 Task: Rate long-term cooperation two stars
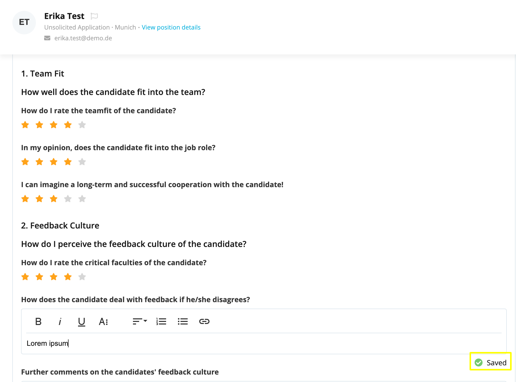point(39,199)
